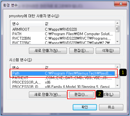Select the user PATH variable row

click(x=63, y=34)
